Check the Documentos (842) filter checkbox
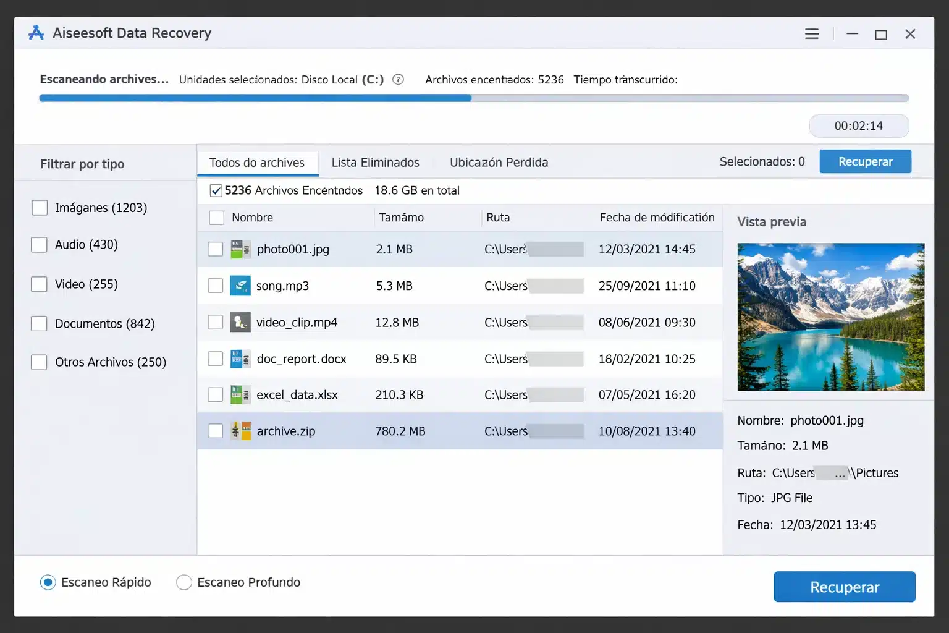This screenshot has width=949, height=633. click(39, 323)
